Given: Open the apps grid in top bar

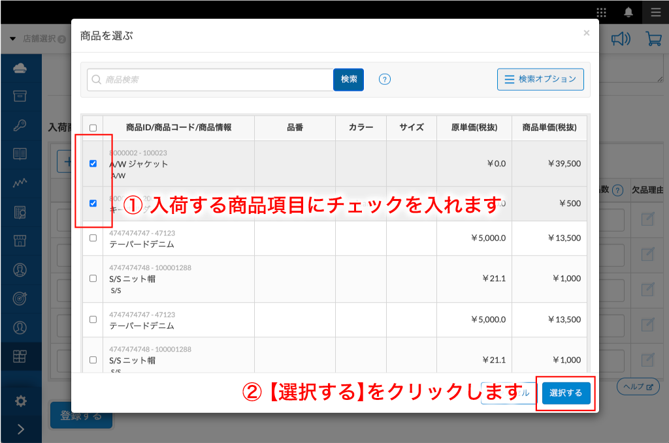Looking at the screenshot, I should (601, 12).
